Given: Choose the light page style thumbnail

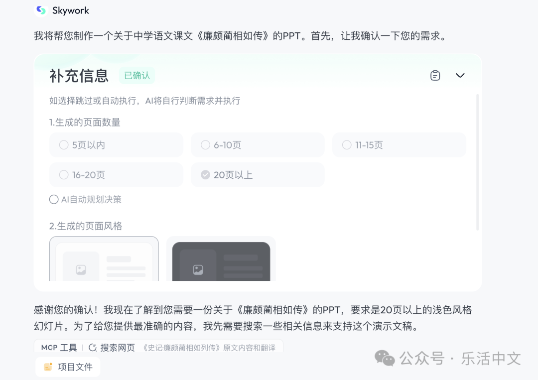Looking at the screenshot, I should (x=104, y=259).
